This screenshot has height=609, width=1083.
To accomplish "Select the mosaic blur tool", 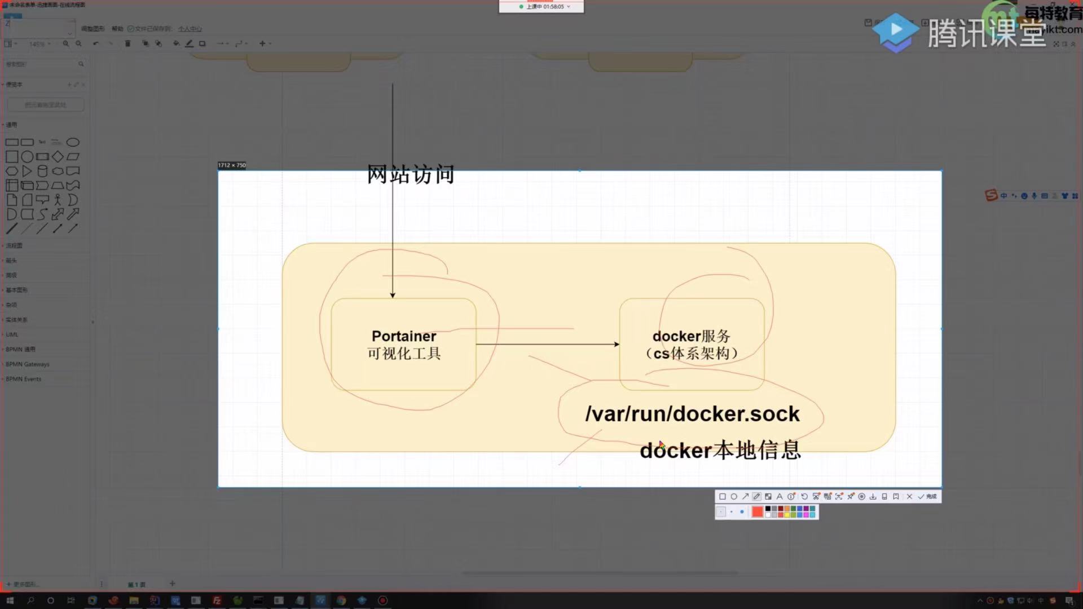I will click(x=768, y=497).
